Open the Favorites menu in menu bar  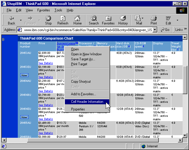43,10
